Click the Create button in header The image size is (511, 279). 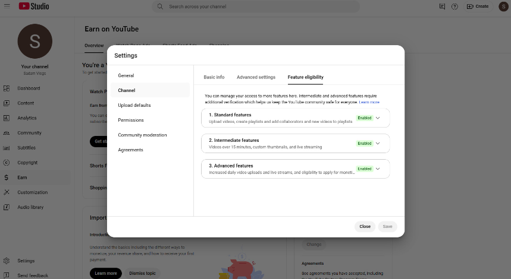pyautogui.click(x=478, y=7)
